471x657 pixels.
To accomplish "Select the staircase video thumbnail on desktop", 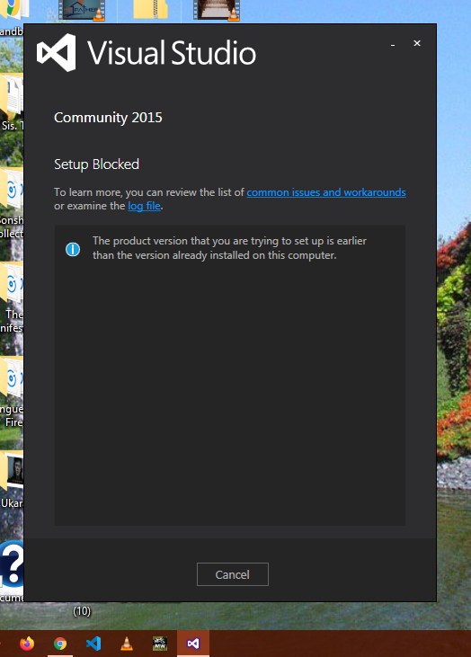I will [217, 10].
